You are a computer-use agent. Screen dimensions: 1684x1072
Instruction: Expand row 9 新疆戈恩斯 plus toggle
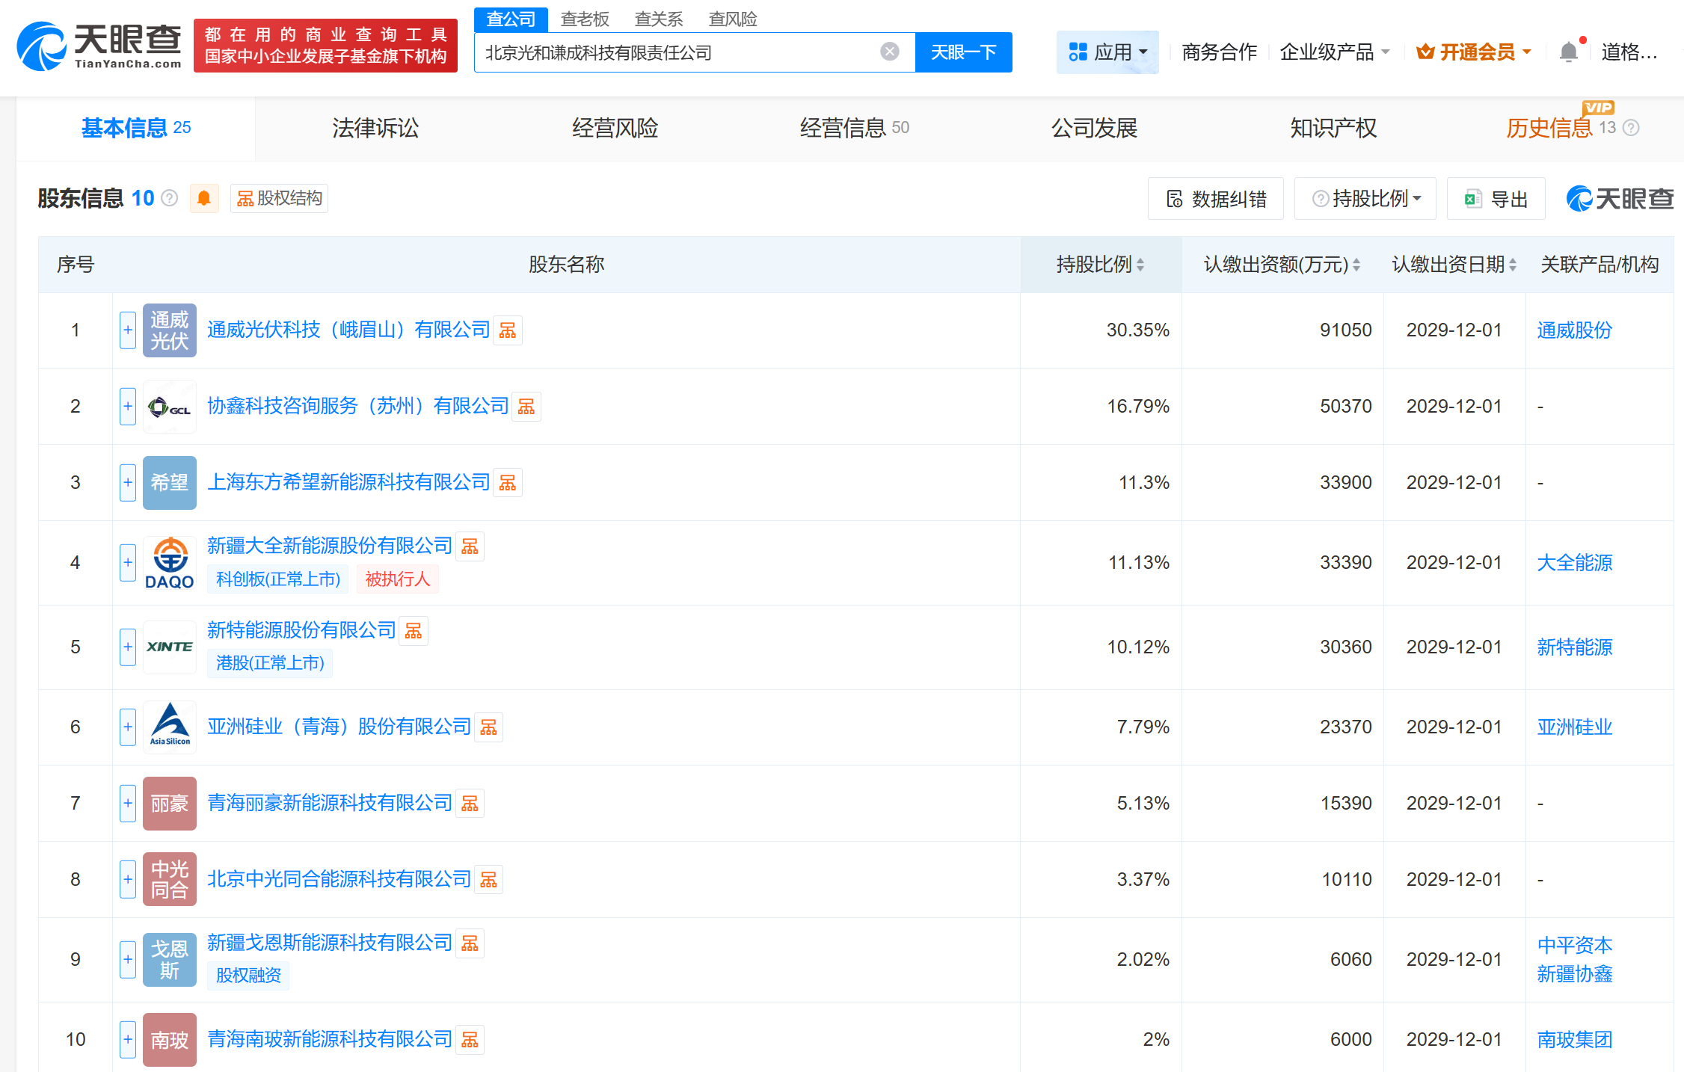pyautogui.click(x=128, y=960)
